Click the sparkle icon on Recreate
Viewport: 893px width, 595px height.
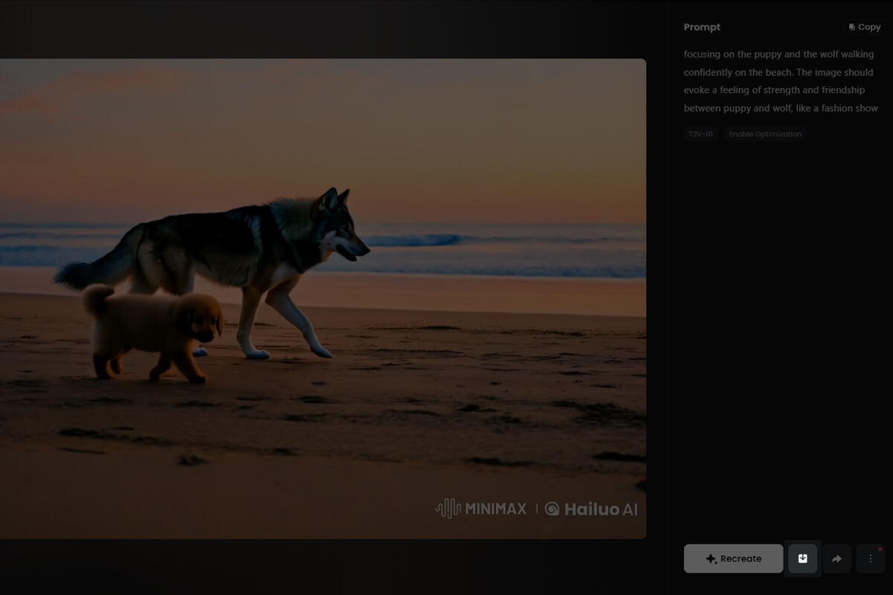coord(711,559)
